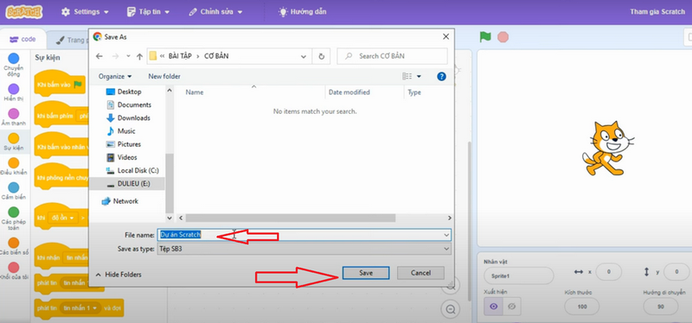
Task: Click 'Khi bấm vào' green flag block
Action: pyautogui.click(x=59, y=85)
